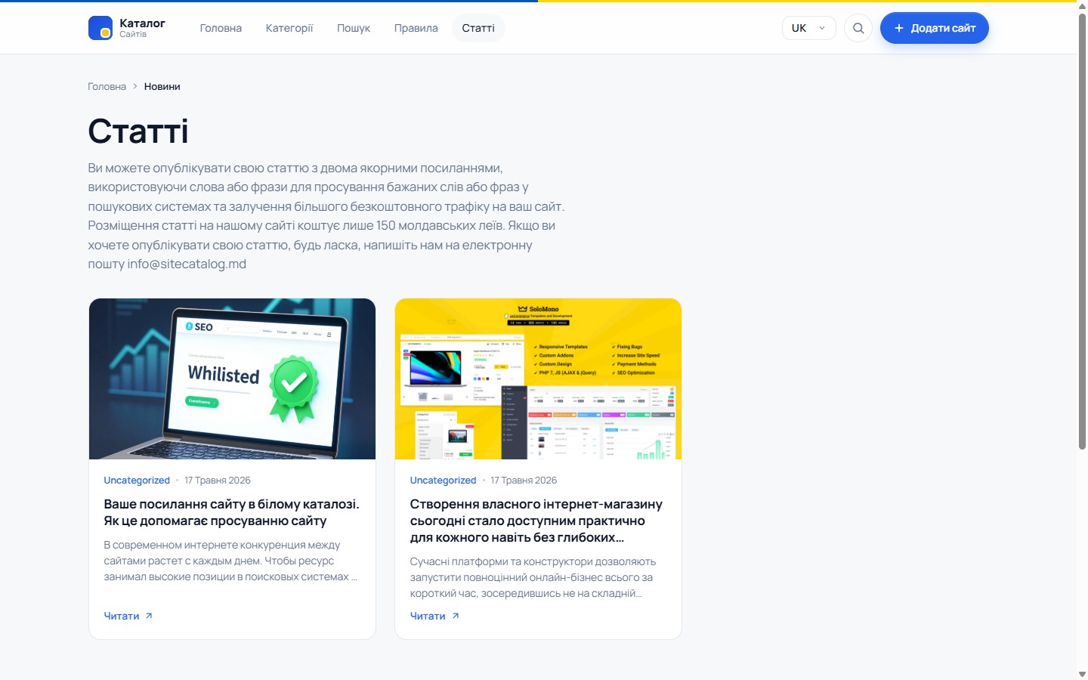
Task: Open the search magnifier icon
Action: [858, 28]
